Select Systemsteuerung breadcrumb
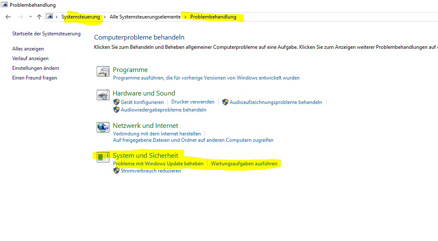This screenshot has height=241, width=438. pyautogui.click(x=81, y=17)
